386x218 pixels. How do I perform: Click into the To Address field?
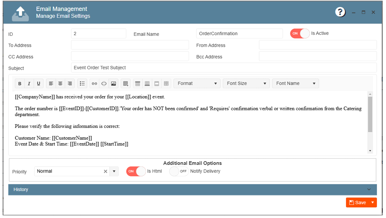click(x=130, y=45)
